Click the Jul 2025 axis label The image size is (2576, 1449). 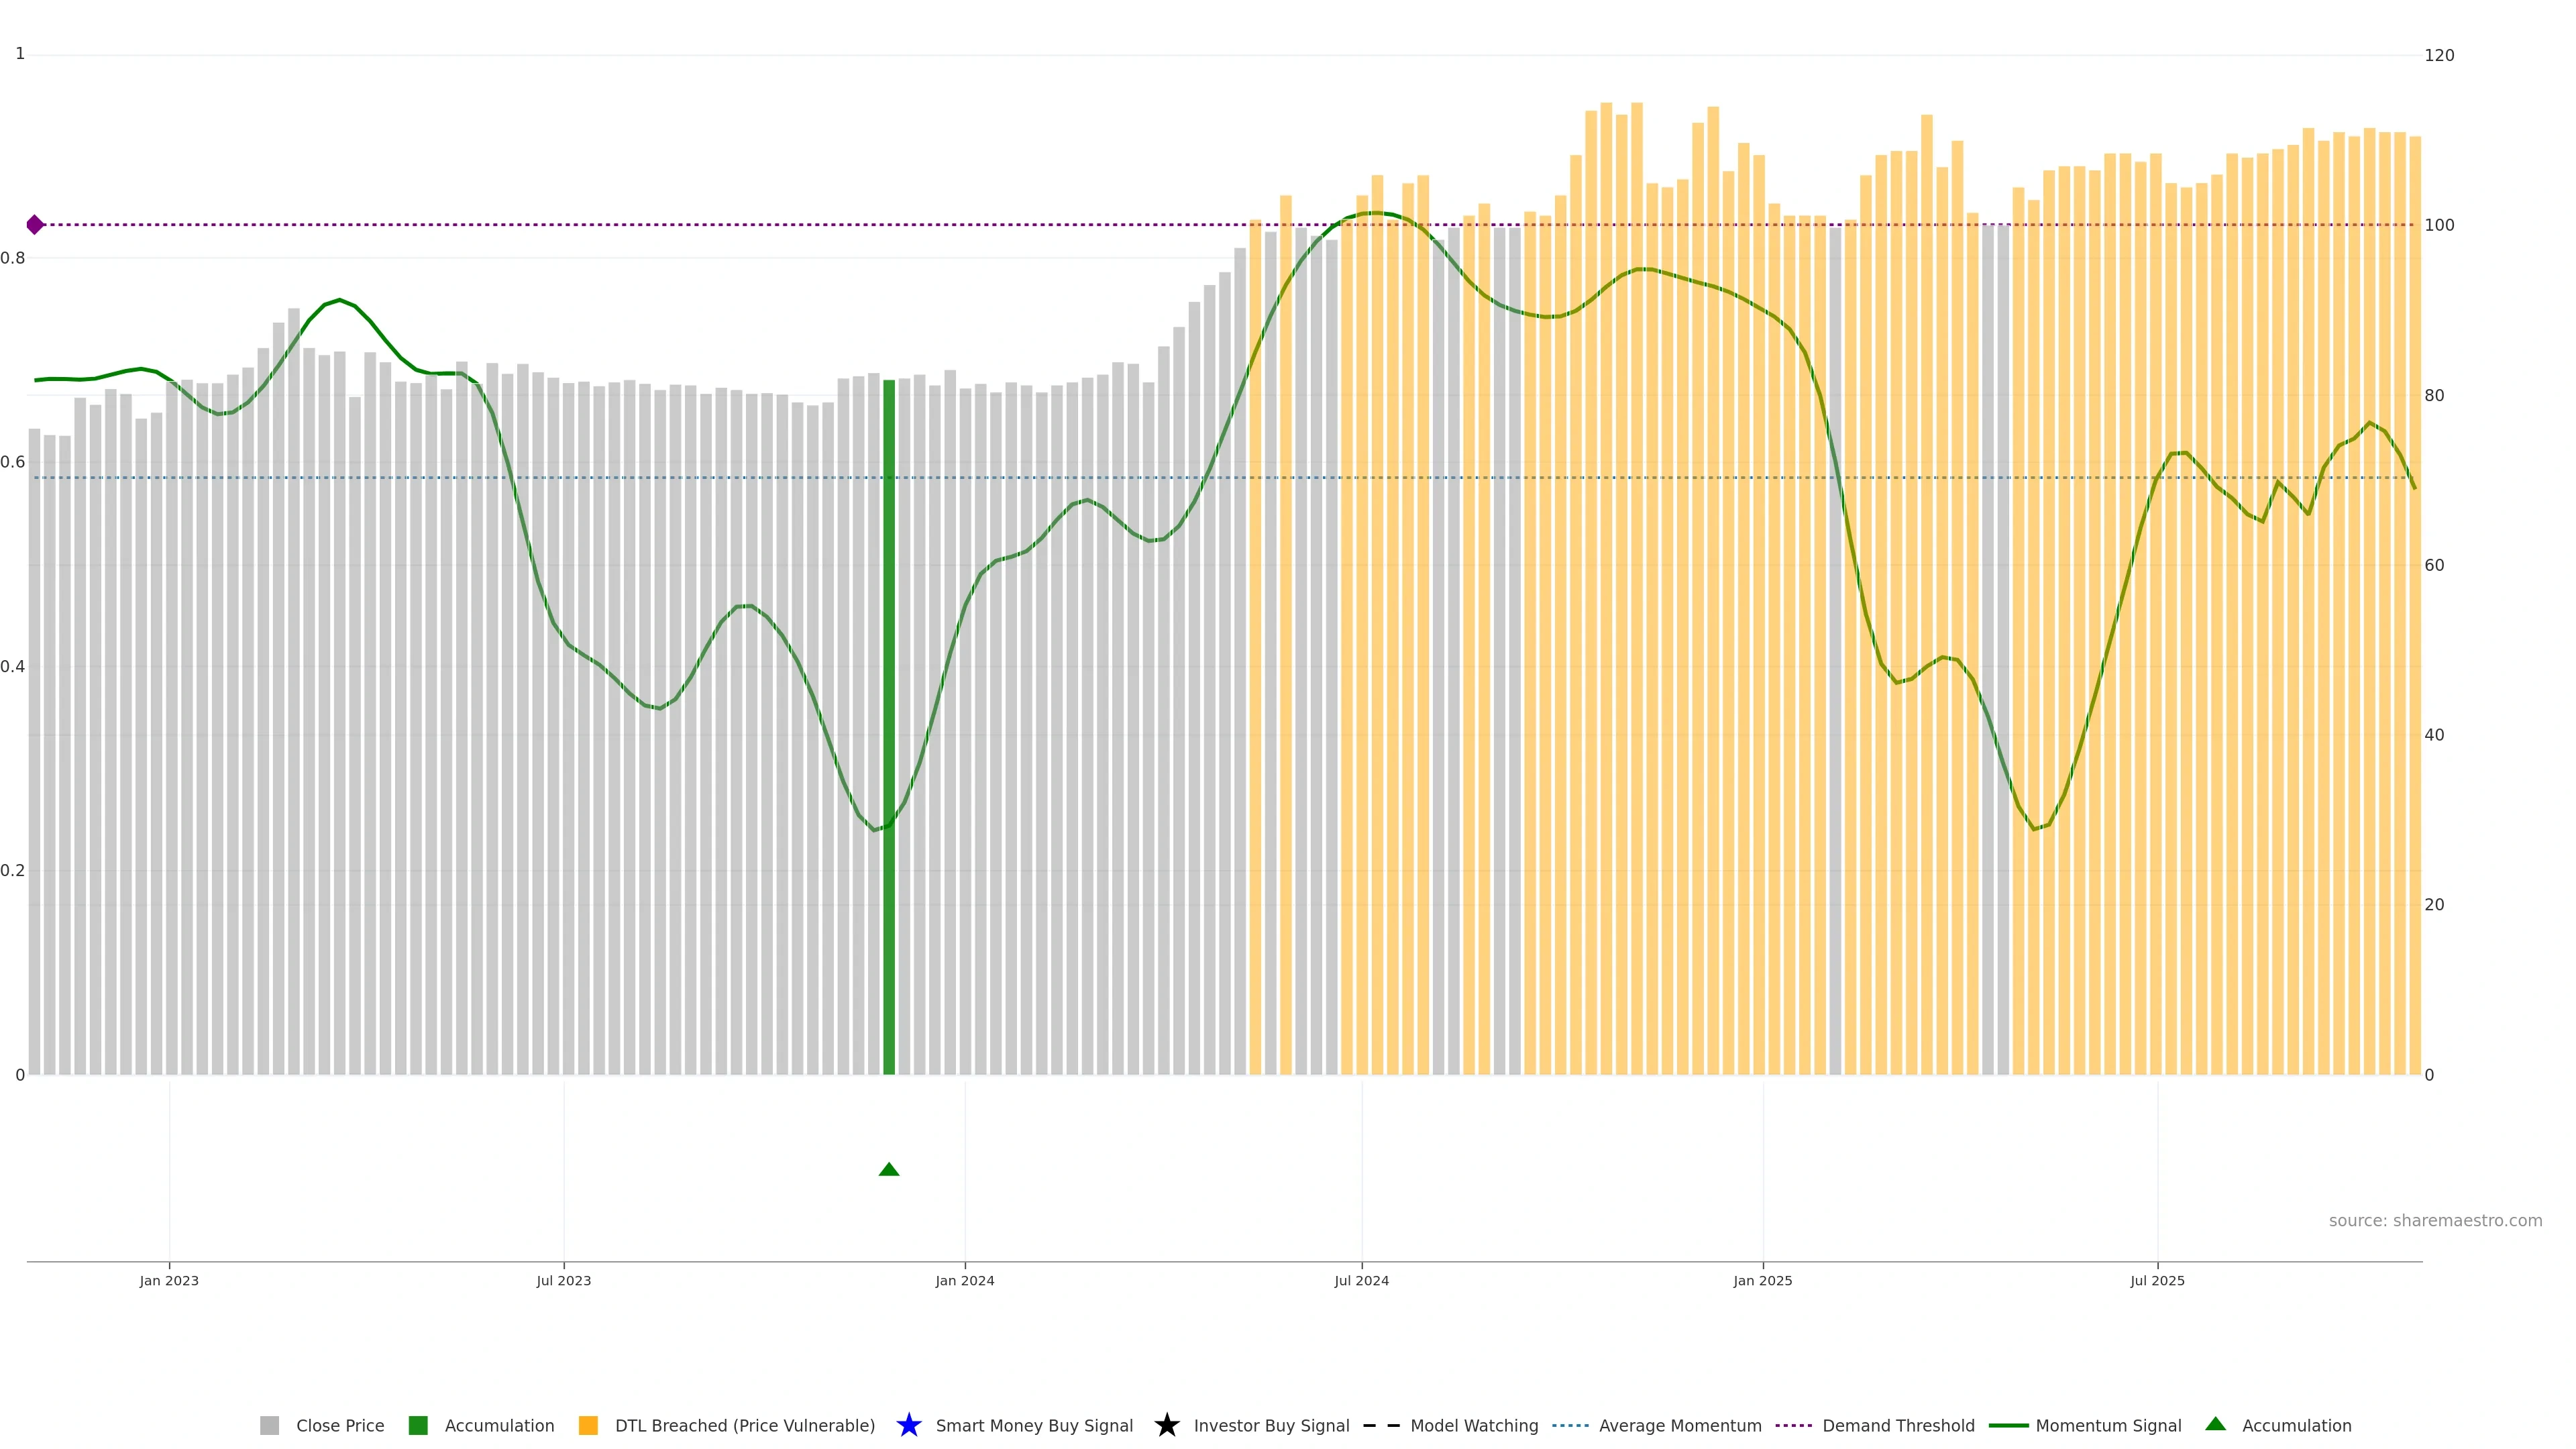[2157, 1280]
